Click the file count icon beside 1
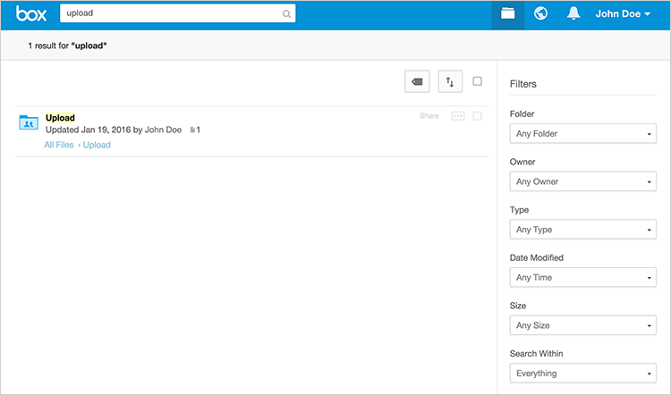671x395 pixels. pyautogui.click(x=192, y=130)
